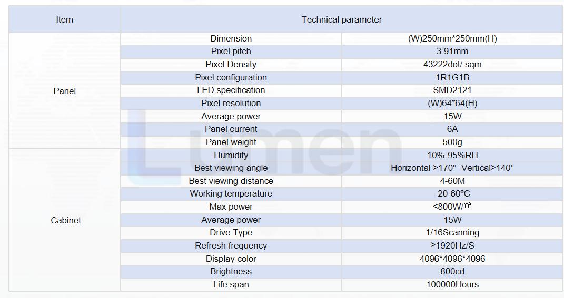Click the 100000Hours life span value

tap(452, 284)
